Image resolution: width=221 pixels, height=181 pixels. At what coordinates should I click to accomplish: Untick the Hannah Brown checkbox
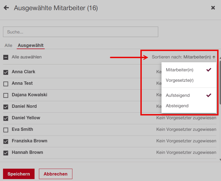click(6, 153)
